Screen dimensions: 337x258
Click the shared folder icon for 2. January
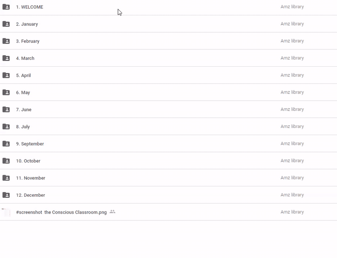click(6, 24)
